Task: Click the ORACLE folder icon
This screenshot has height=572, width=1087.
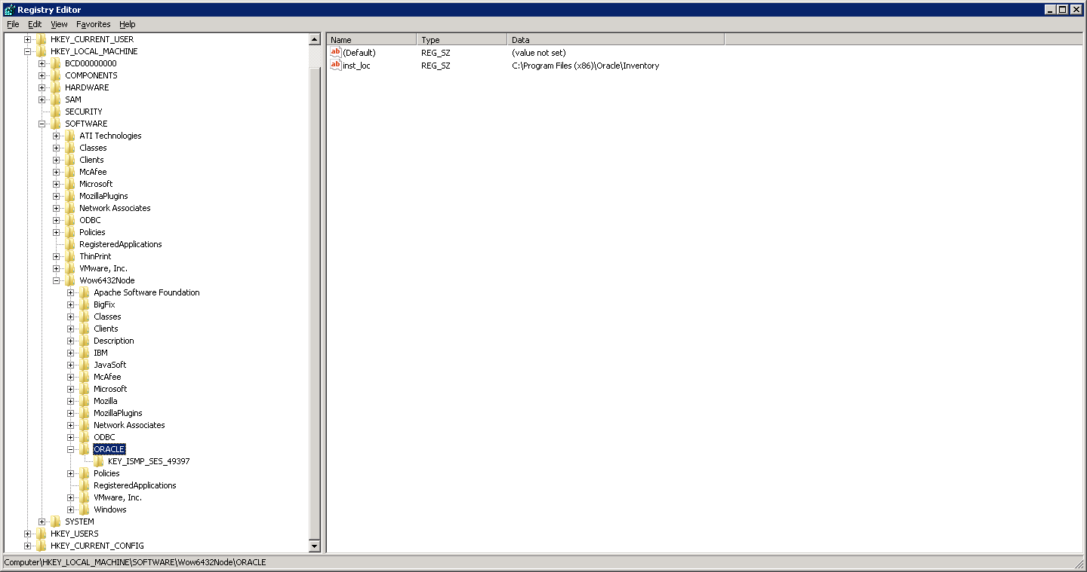Action: pyautogui.click(x=85, y=449)
